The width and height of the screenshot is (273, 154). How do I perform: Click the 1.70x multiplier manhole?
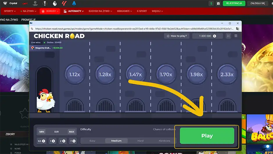(166, 74)
